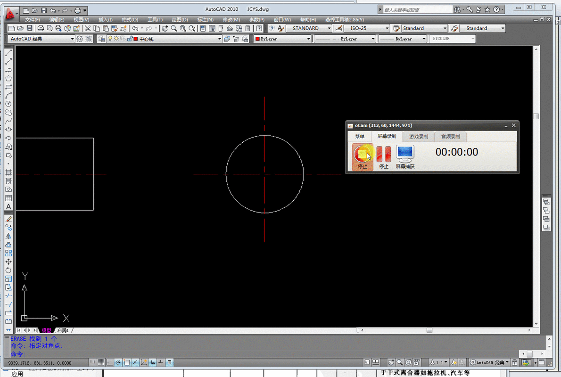Image resolution: width=561 pixels, height=377 pixels.
Task: Click the Cut scissors icon
Action: click(88, 28)
